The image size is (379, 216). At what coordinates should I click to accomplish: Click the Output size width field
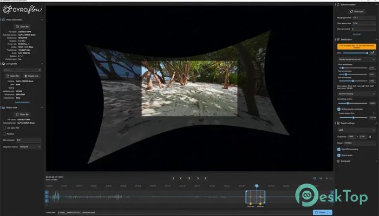[352, 137]
